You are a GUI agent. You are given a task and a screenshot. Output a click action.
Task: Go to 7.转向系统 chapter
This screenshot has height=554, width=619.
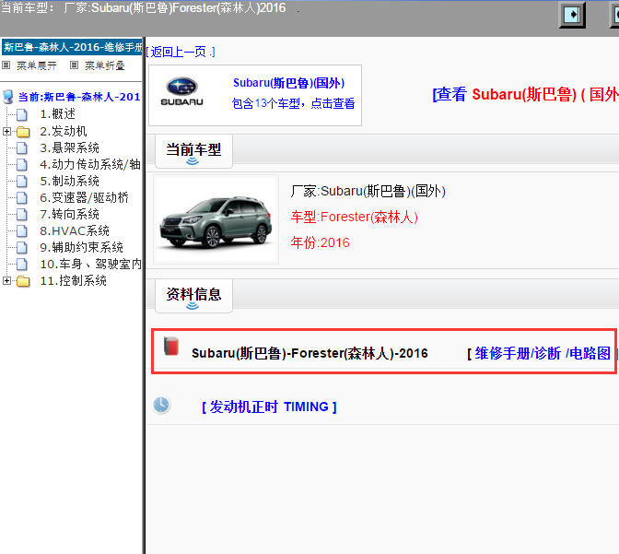tap(69, 214)
